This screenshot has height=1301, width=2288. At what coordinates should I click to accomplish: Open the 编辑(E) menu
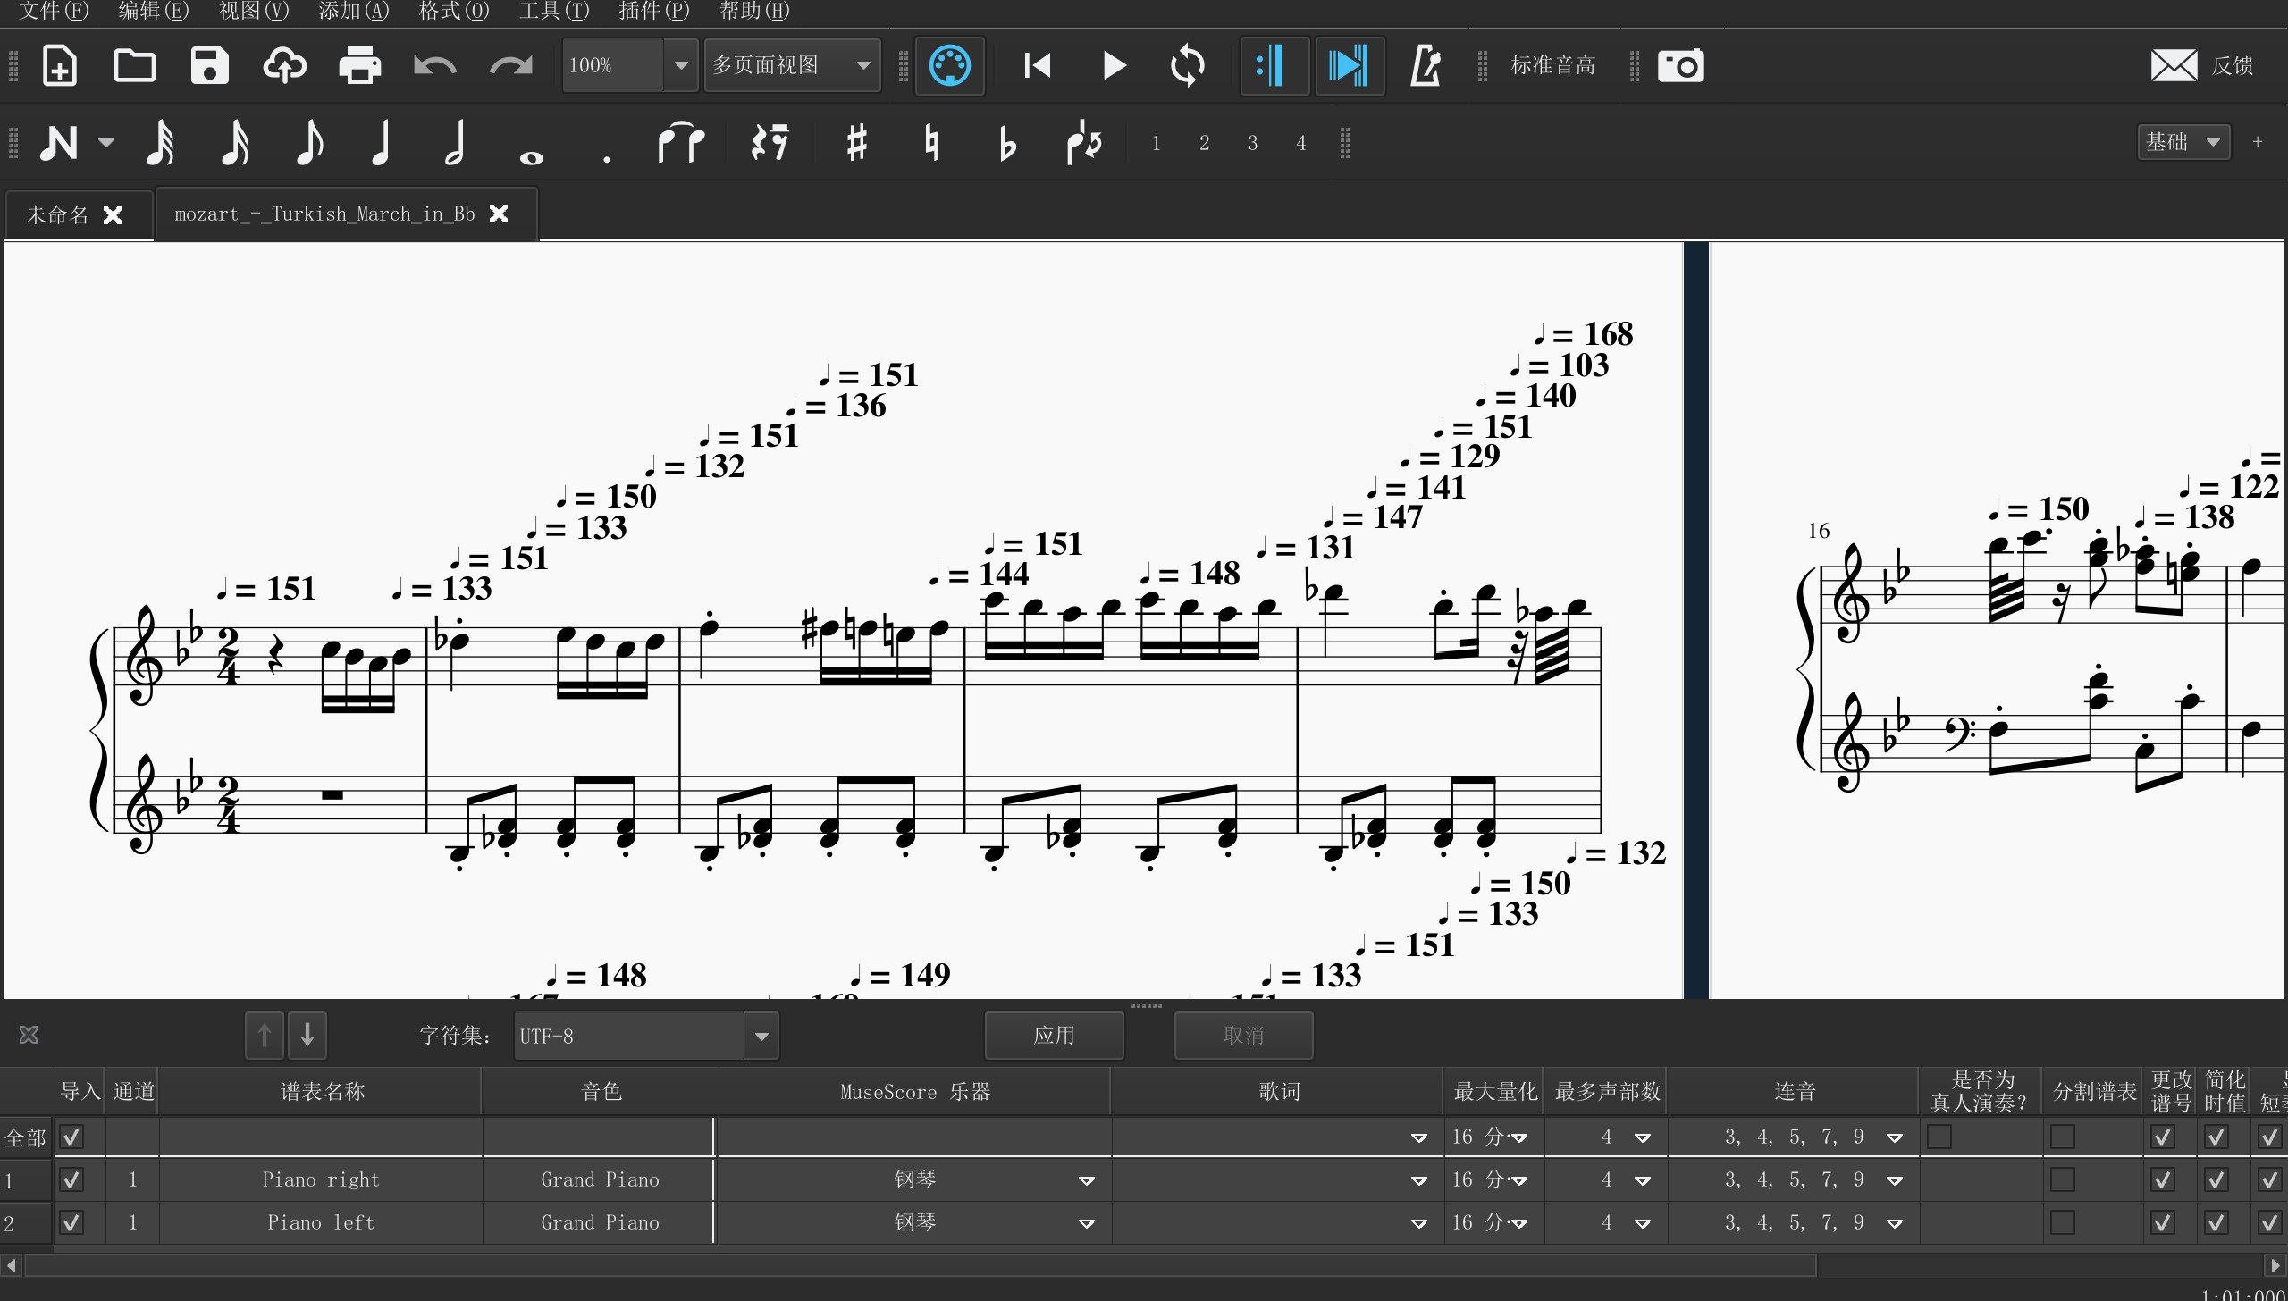tap(154, 12)
